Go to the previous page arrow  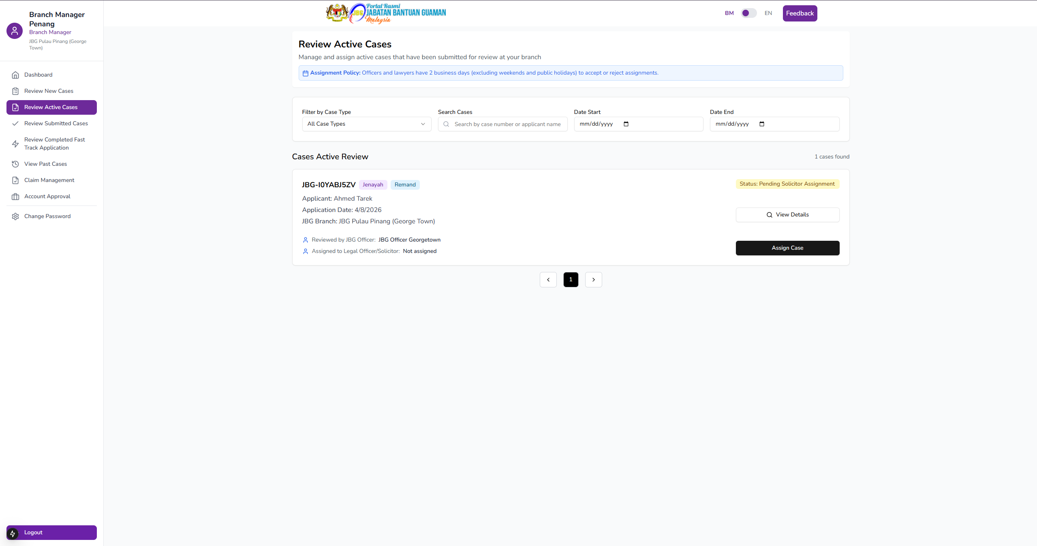click(x=548, y=280)
